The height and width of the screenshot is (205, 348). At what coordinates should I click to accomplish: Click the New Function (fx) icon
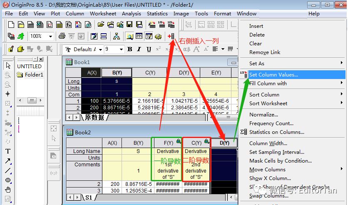[69, 25]
